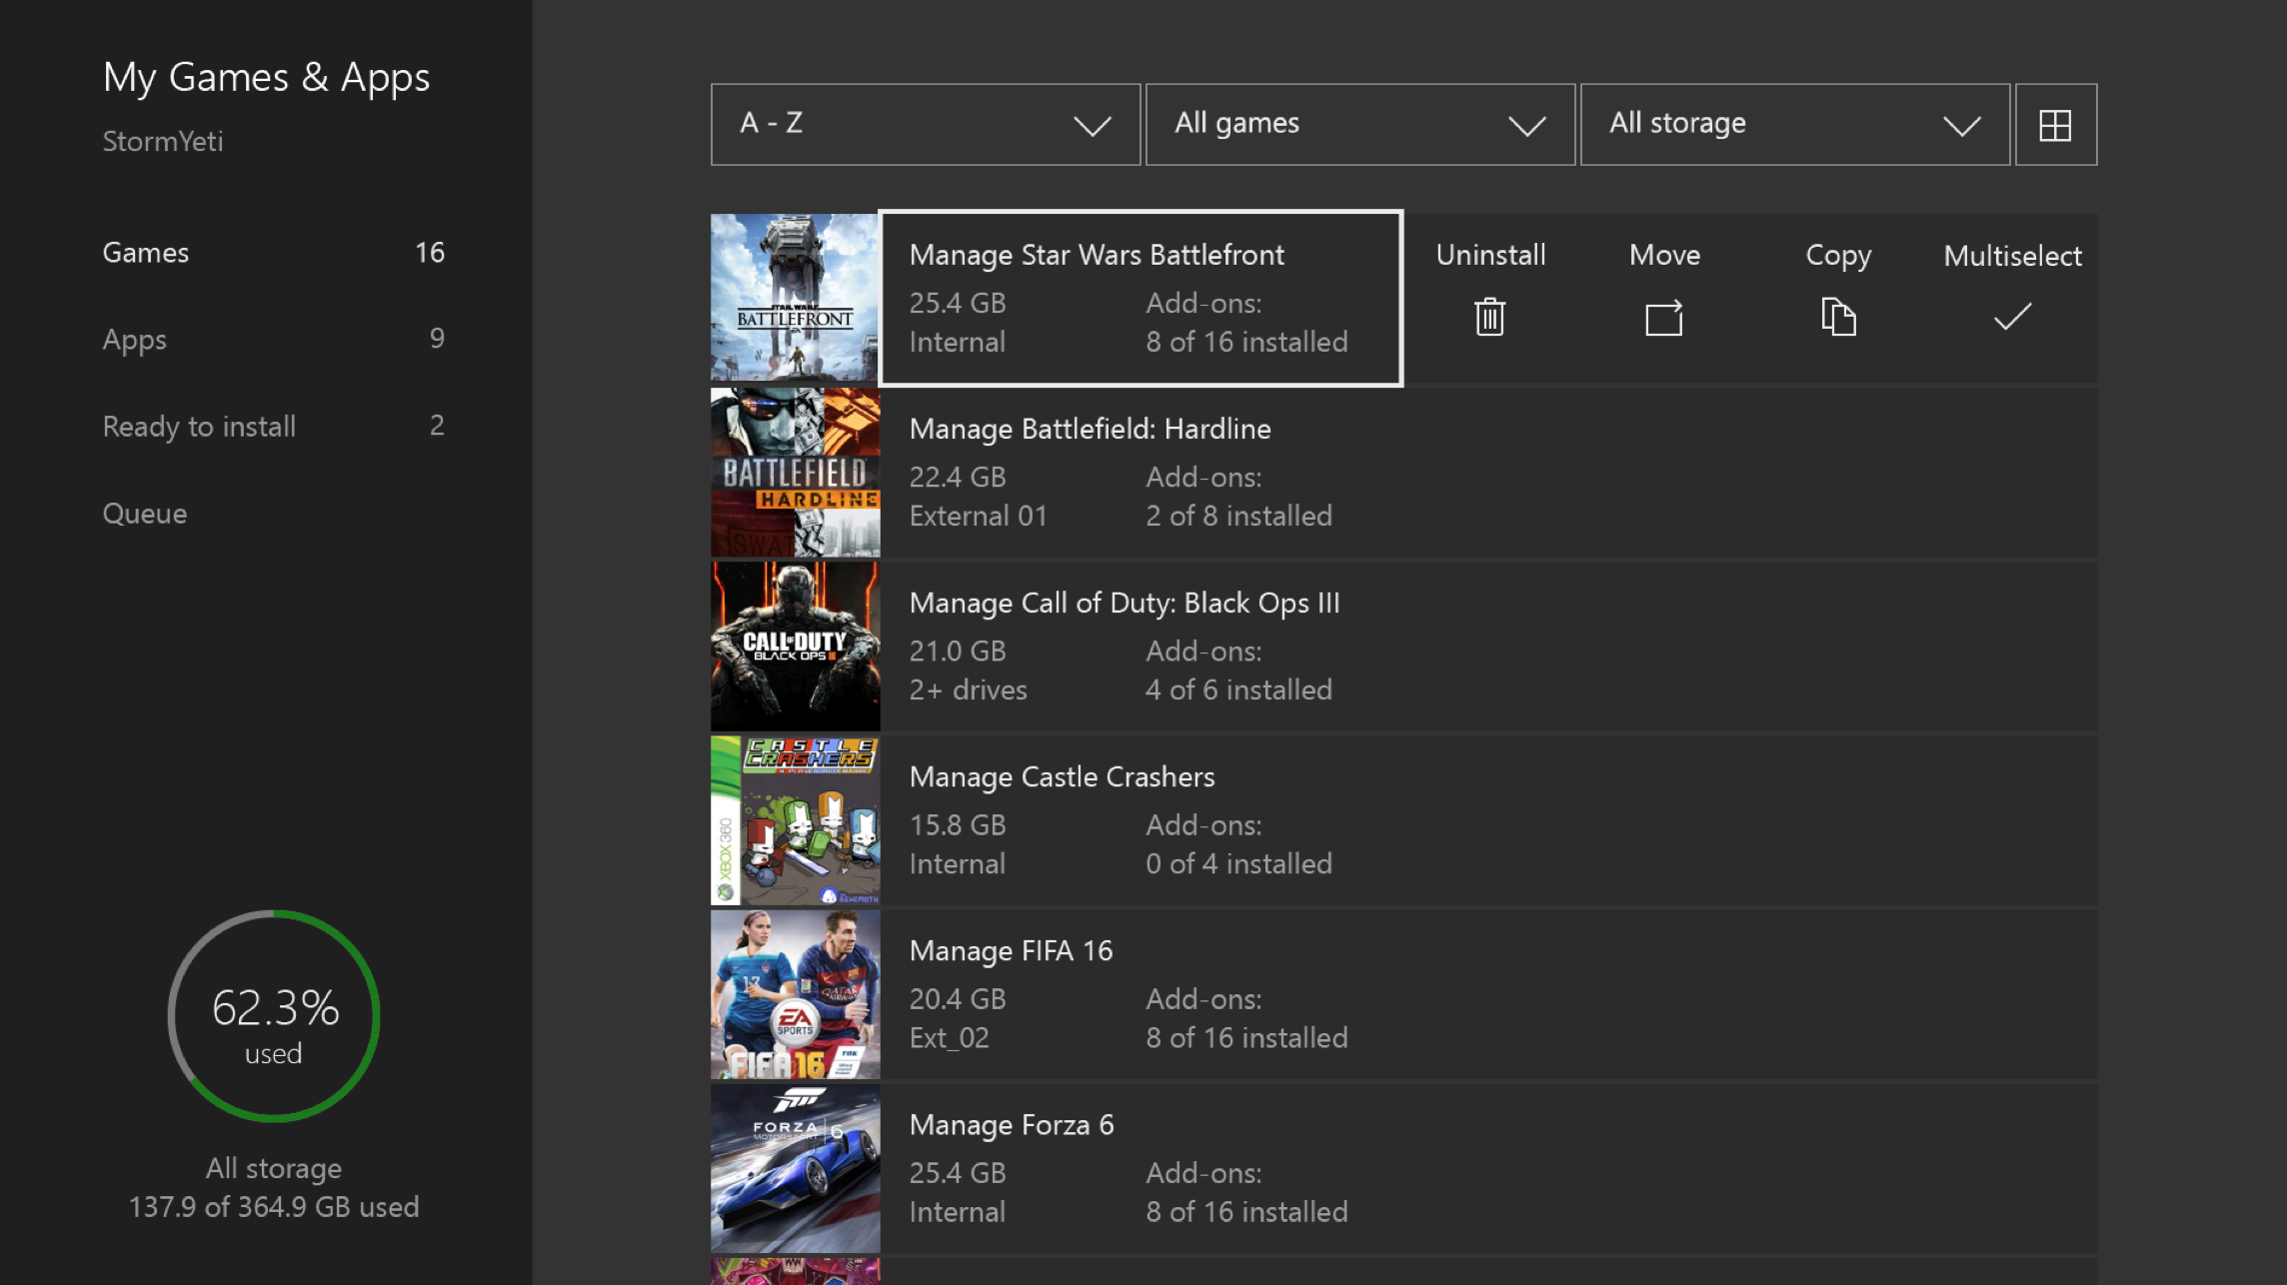The height and width of the screenshot is (1285, 2287).
Task: Click the Move label text
Action: click(1664, 255)
